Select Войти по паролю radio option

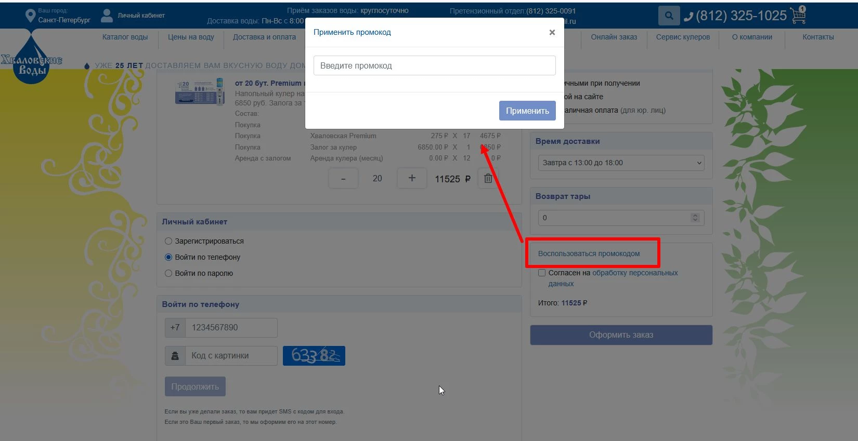(168, 273)
